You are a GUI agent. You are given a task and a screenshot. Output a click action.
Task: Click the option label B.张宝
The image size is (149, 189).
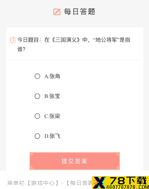tap(52, 96)
